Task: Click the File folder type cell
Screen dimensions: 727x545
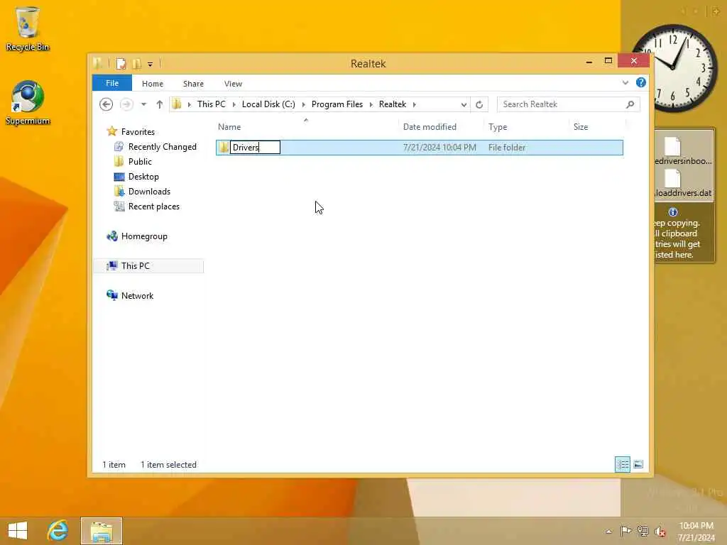Action: (x=506, y=148)
